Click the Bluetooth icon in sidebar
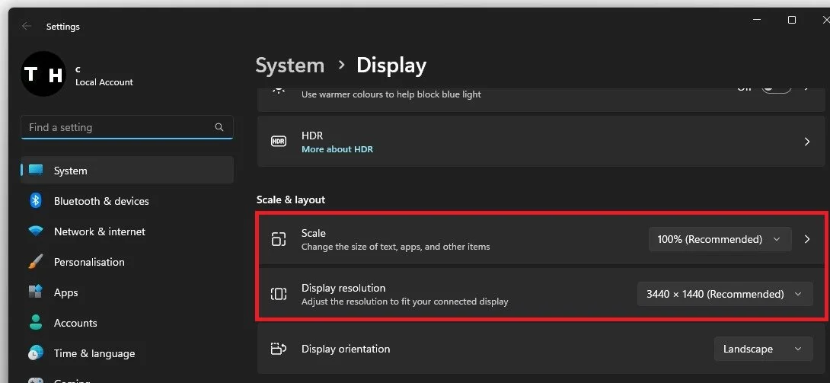Image resolution: width=830 pixels, height=383 pixels. [36, 200]
